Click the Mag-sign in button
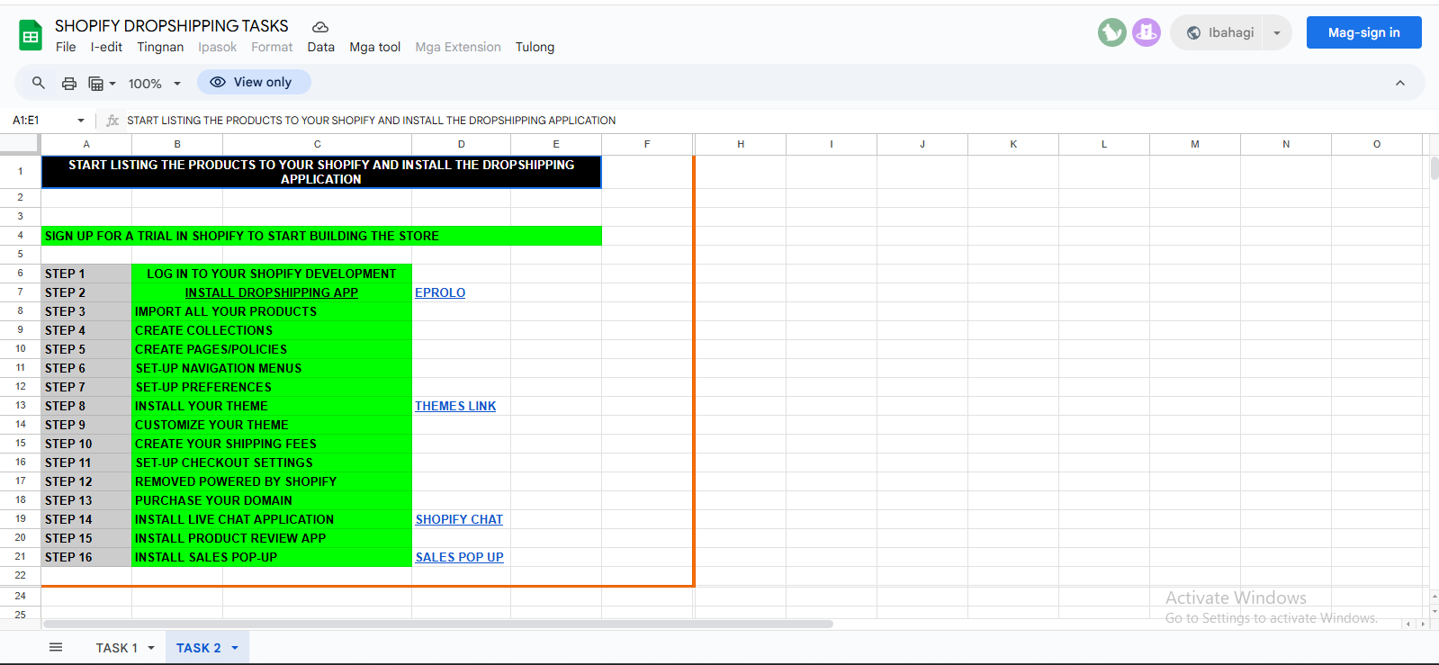This screenshot has width=1439, height=665. coord(1363,32)
